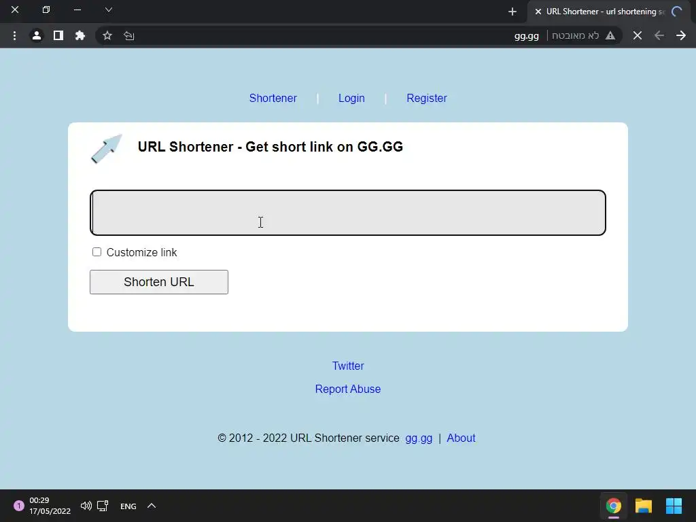Viewport: 696px width, 522px height.
Task: Click the gg.gg address bar text
Action: 527,36
